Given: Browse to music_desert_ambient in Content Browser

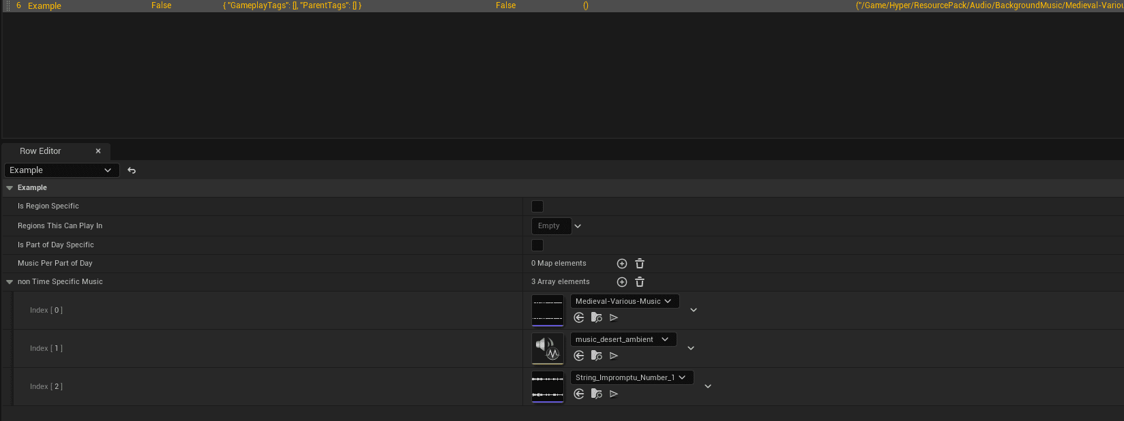Looking at the screenshot, I should coord(597,356).
